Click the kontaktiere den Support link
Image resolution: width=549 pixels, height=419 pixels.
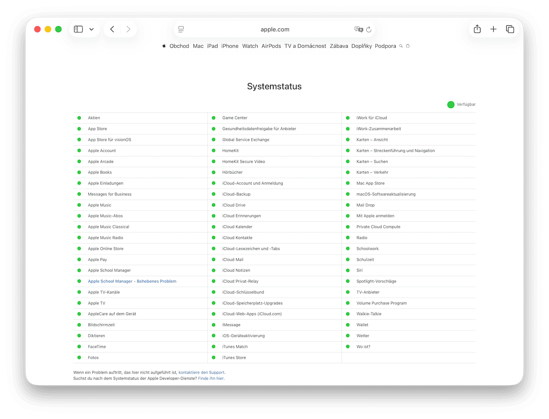coord(201,372)
